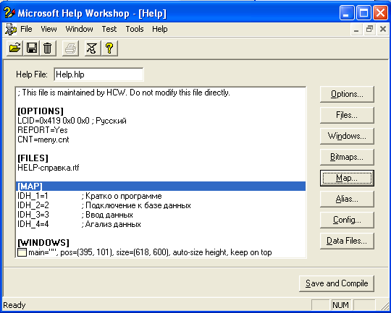
Task: Select the CNT=meny.cnt line
Action: pos(43,140)
